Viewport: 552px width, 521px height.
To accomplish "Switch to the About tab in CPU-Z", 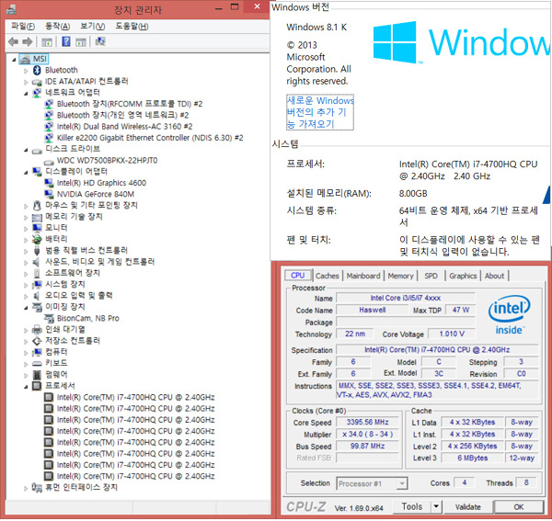I will coord(494,276).
